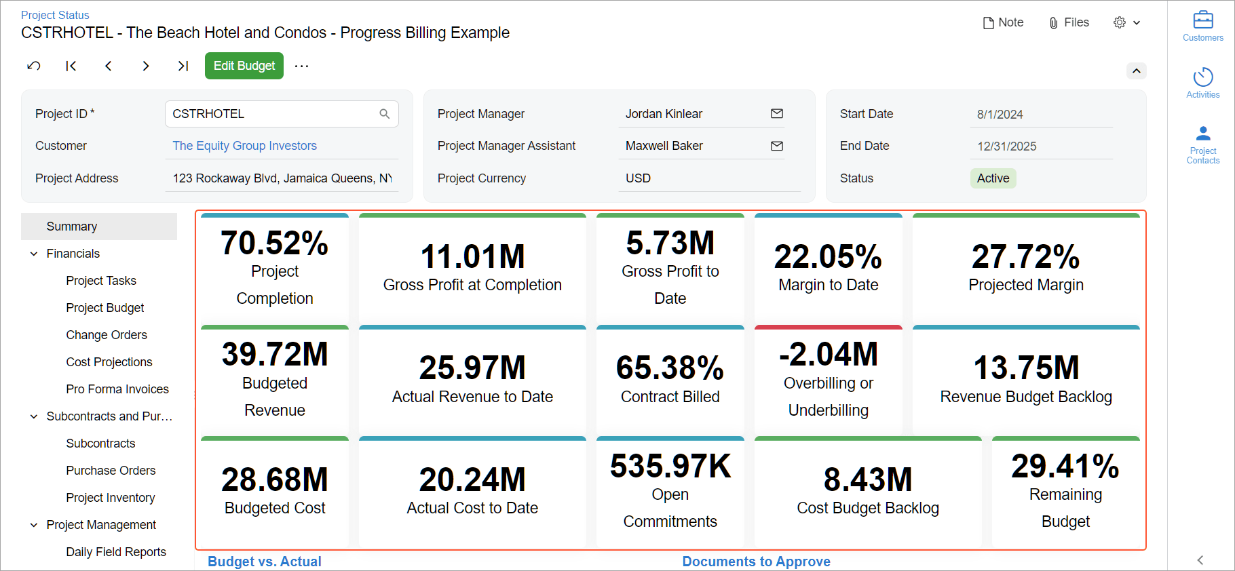Open the settings gear dropdown
Viewport: 1235px width, 571px height.
coord(1126,22)
